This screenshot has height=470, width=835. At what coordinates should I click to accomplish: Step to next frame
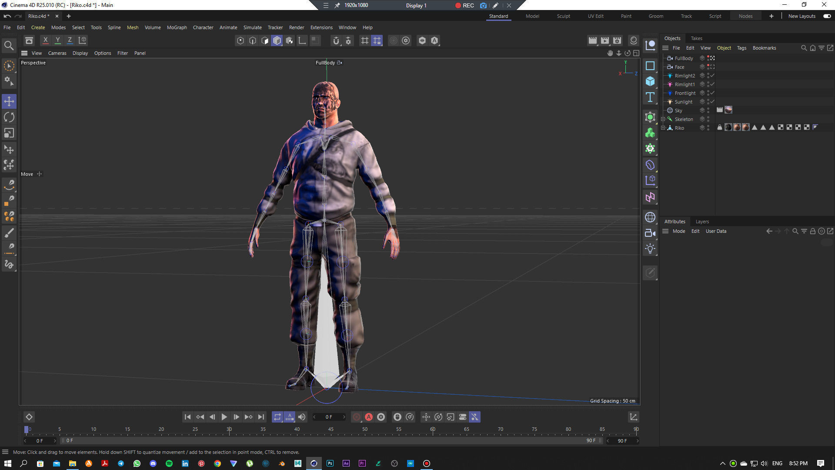click(236, 417)
